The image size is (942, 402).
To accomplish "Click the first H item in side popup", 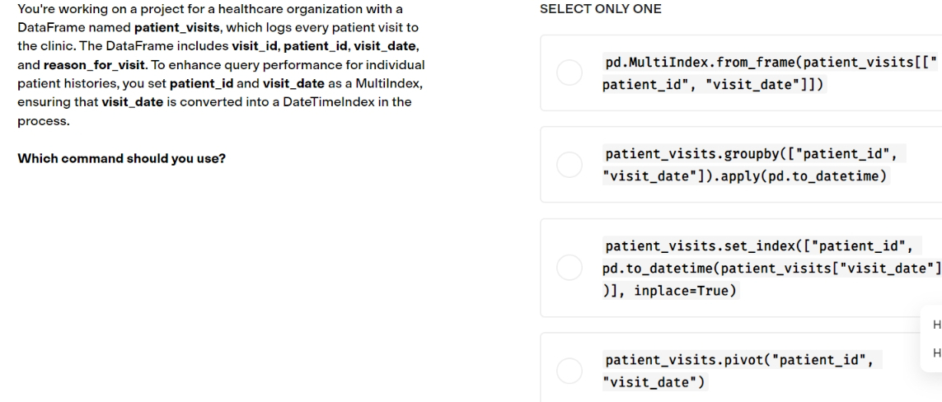I will (x=936, y=325).
